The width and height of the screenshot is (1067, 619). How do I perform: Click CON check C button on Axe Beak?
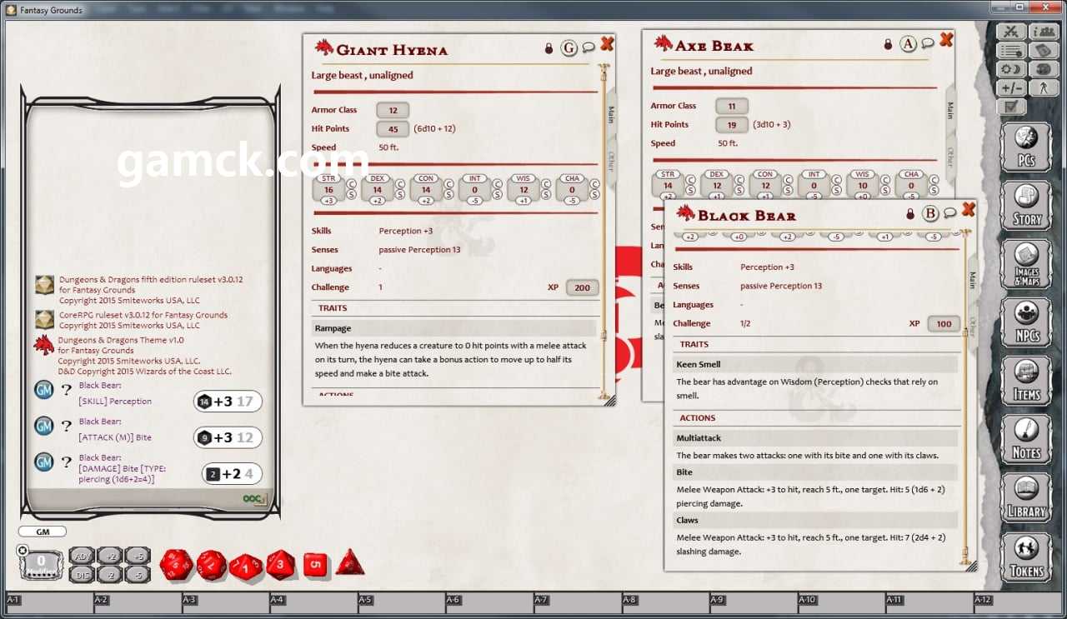tap(789, 179)
